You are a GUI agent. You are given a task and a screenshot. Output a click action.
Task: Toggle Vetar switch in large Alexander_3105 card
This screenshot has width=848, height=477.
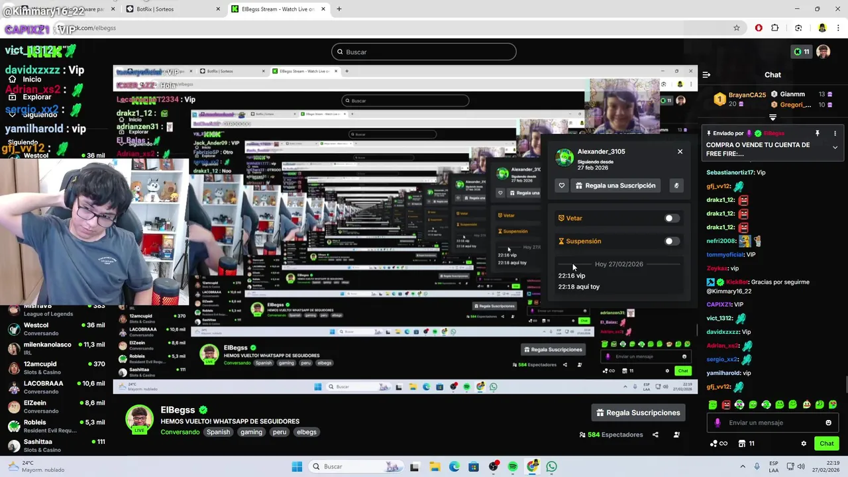[x=672, y=218]
